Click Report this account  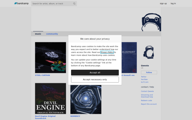(149, 104)
